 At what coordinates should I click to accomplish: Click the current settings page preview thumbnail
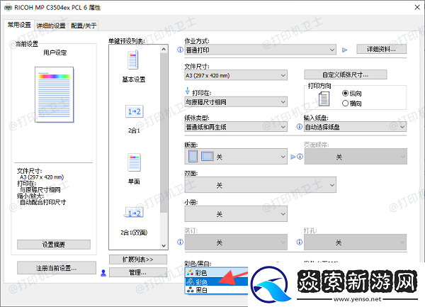55,94
